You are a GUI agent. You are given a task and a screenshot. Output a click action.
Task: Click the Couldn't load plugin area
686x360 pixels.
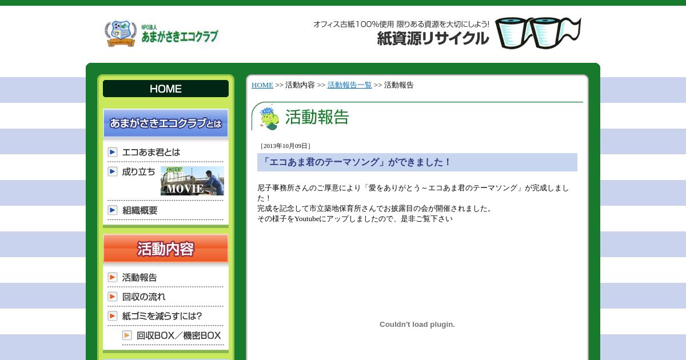click(417, 324)
